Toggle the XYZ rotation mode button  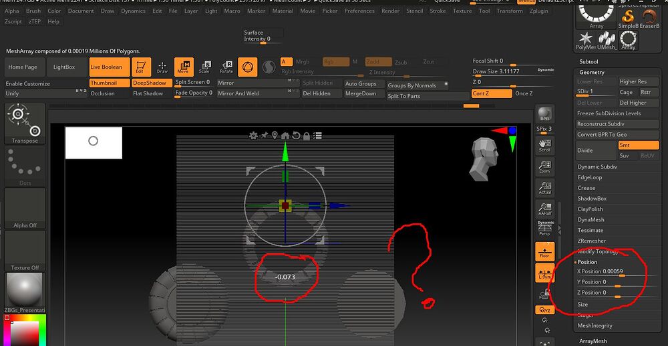[544, 310]
